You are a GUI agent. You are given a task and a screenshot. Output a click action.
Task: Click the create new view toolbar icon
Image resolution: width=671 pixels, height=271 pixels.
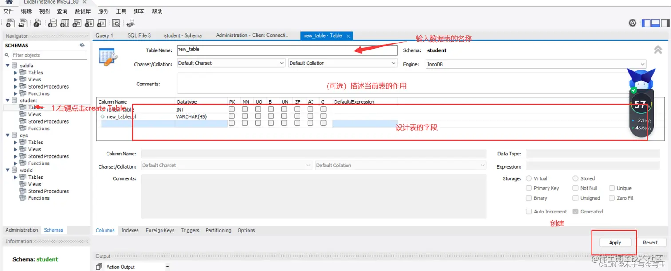77,23
